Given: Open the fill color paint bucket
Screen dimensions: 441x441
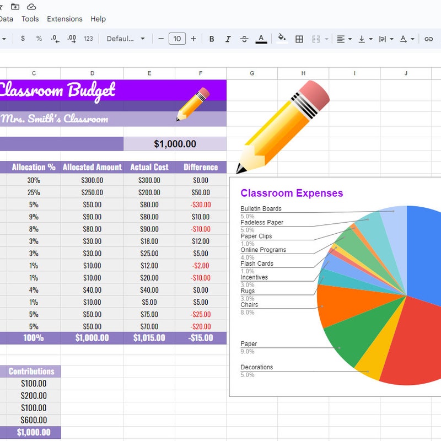Looking at the screenshot, I should pyautogui.click(x=282, y=39).
